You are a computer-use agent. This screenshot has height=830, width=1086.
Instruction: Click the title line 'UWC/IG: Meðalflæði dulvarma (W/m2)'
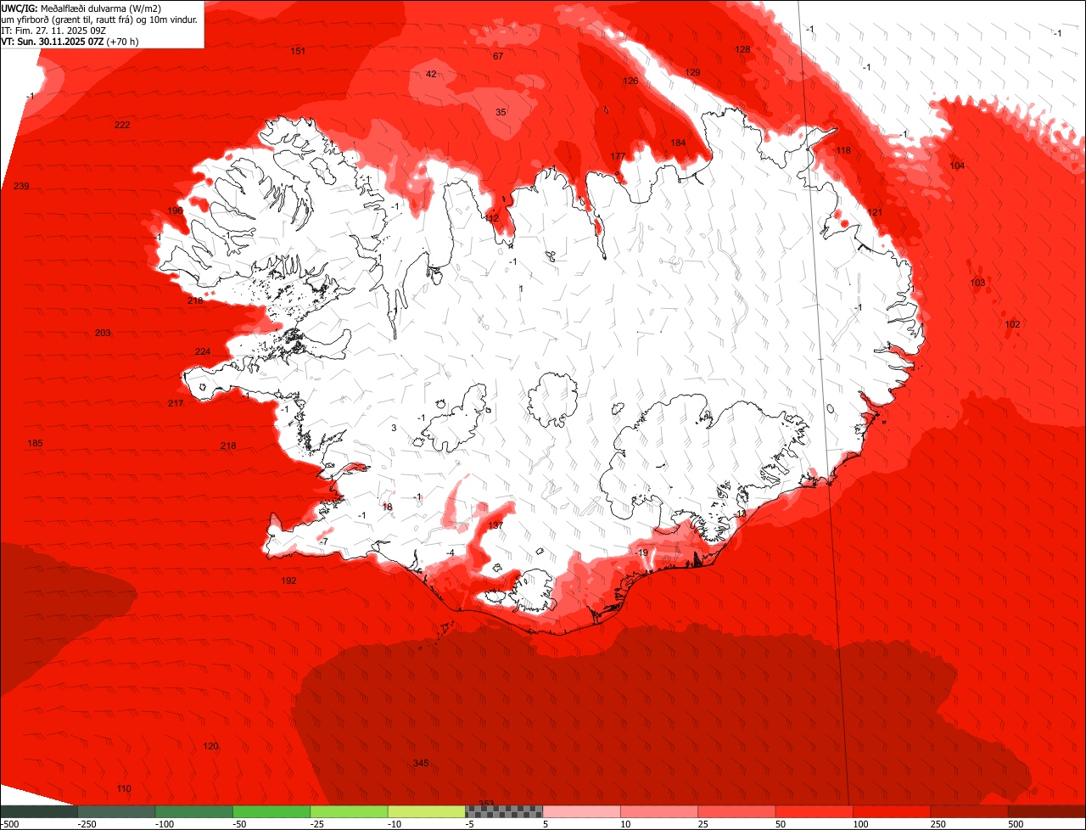click(81, 8)
